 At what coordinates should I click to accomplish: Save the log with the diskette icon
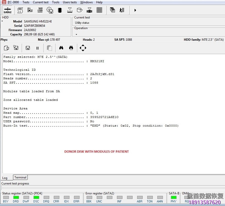pyautogui.click(x=28, y=48)
